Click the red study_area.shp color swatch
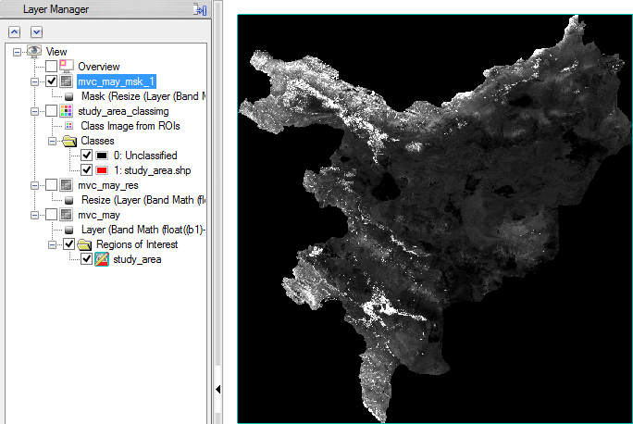The image size is (633, 424). pos(103,170)
